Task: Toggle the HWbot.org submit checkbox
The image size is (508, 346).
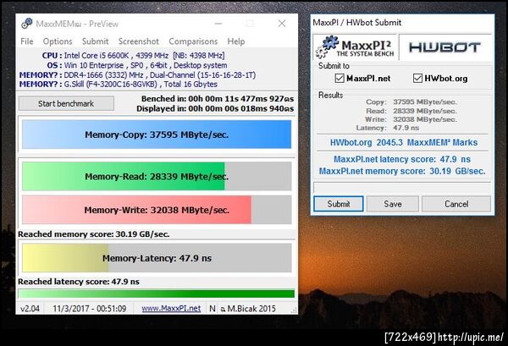Action: pos(417,79)
